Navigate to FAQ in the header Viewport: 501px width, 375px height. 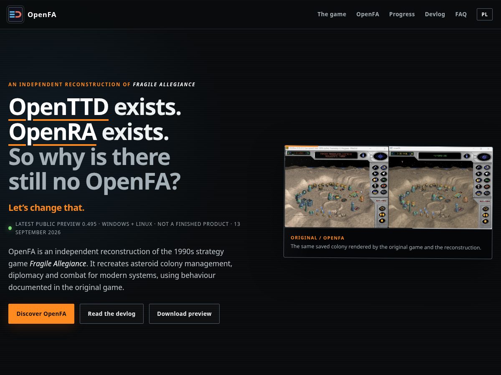pos(461,14)
